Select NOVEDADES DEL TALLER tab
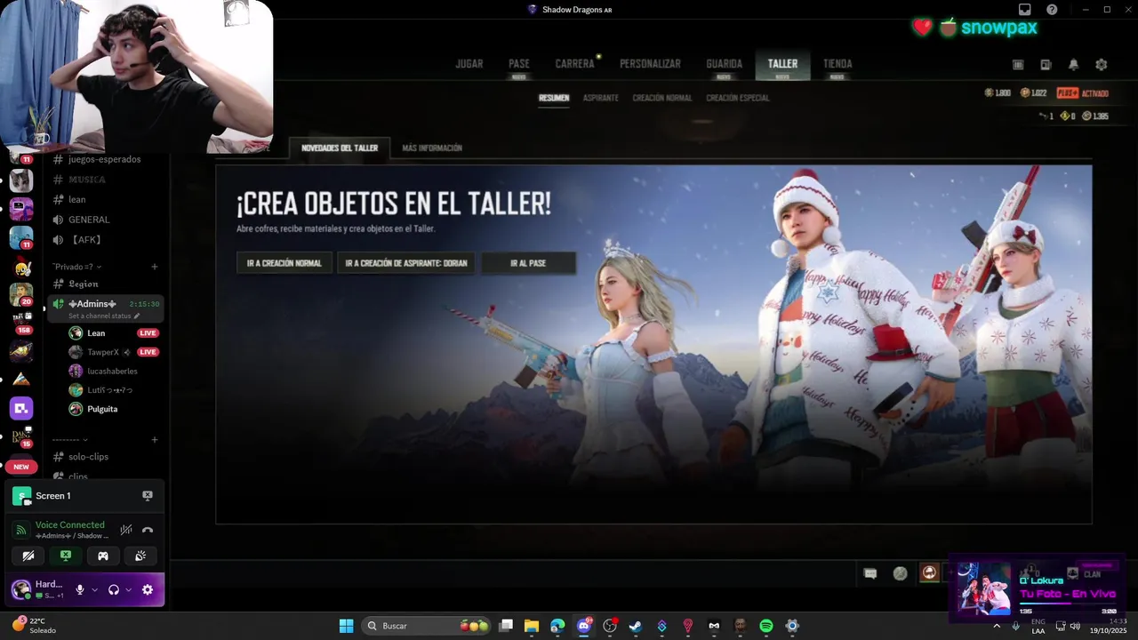Screen dimensions: 1138x640 pos(340,148)
